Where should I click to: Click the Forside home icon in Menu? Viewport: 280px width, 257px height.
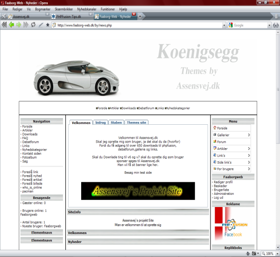point(215,128)
